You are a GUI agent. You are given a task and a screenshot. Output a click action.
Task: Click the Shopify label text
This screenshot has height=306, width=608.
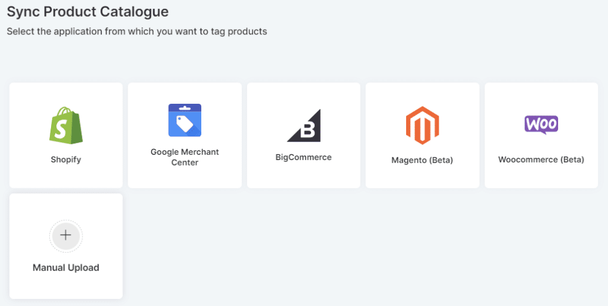pyautogui.click(x=66, y=160)
